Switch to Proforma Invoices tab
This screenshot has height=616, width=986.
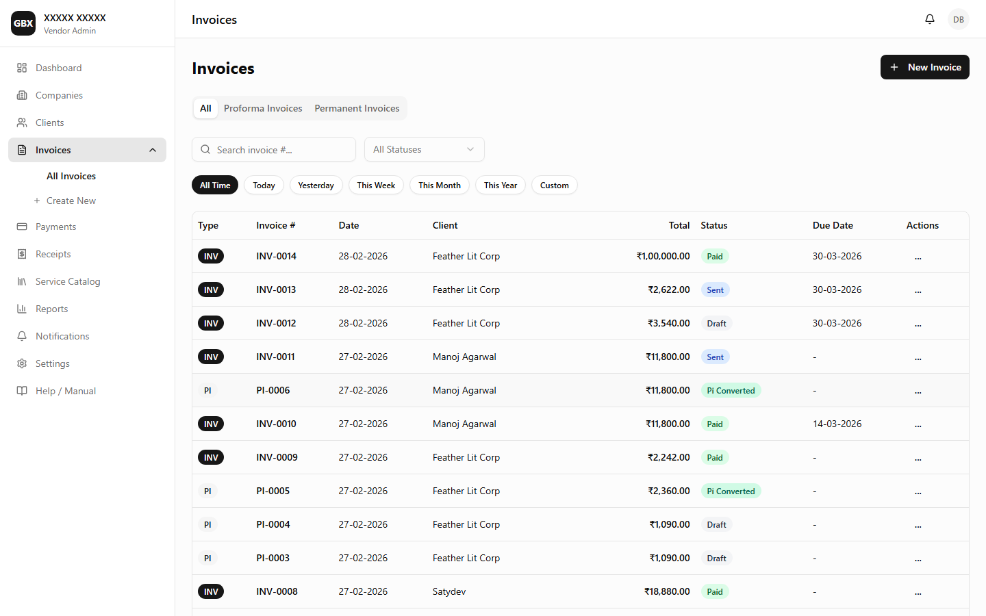[x=263, y=108]
